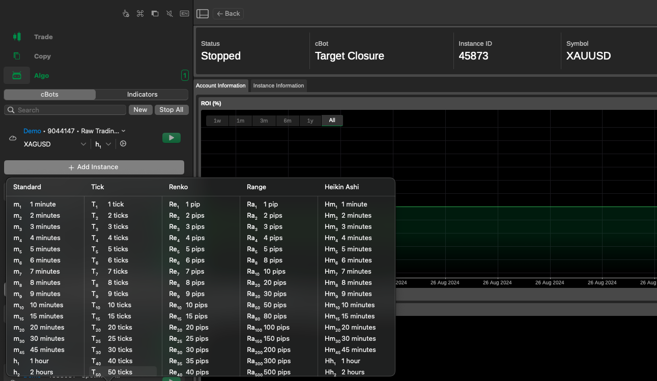This screenshot has height=381, width=657.
Task: Click the cloud icon beside the Demo account
Action: 13,138
